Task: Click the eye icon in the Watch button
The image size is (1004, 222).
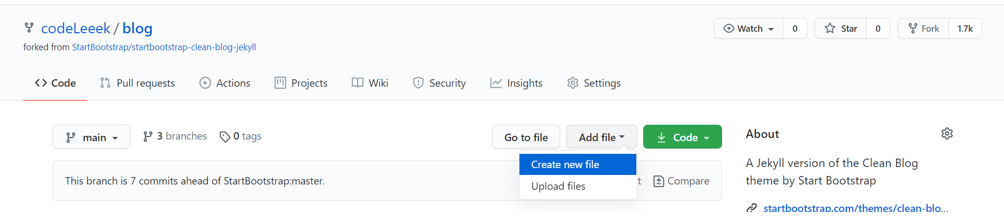Action: (728, 29)
